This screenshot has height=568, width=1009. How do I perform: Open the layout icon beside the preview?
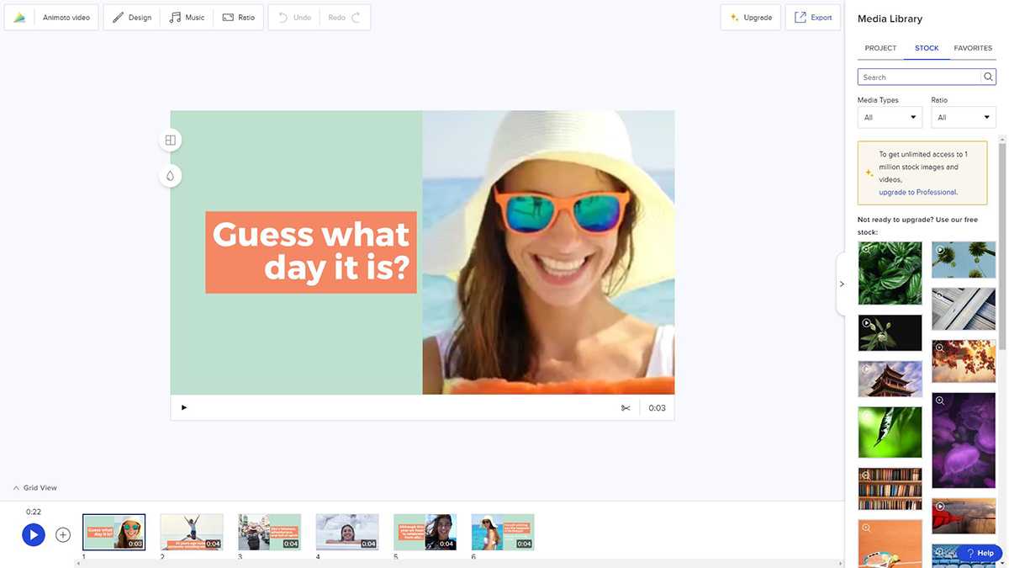(171, 141)
